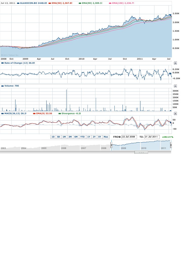Click the EMA(90) green legend marker
The width and height of the screenshot is (182, 258).
[x=80, y=3]
